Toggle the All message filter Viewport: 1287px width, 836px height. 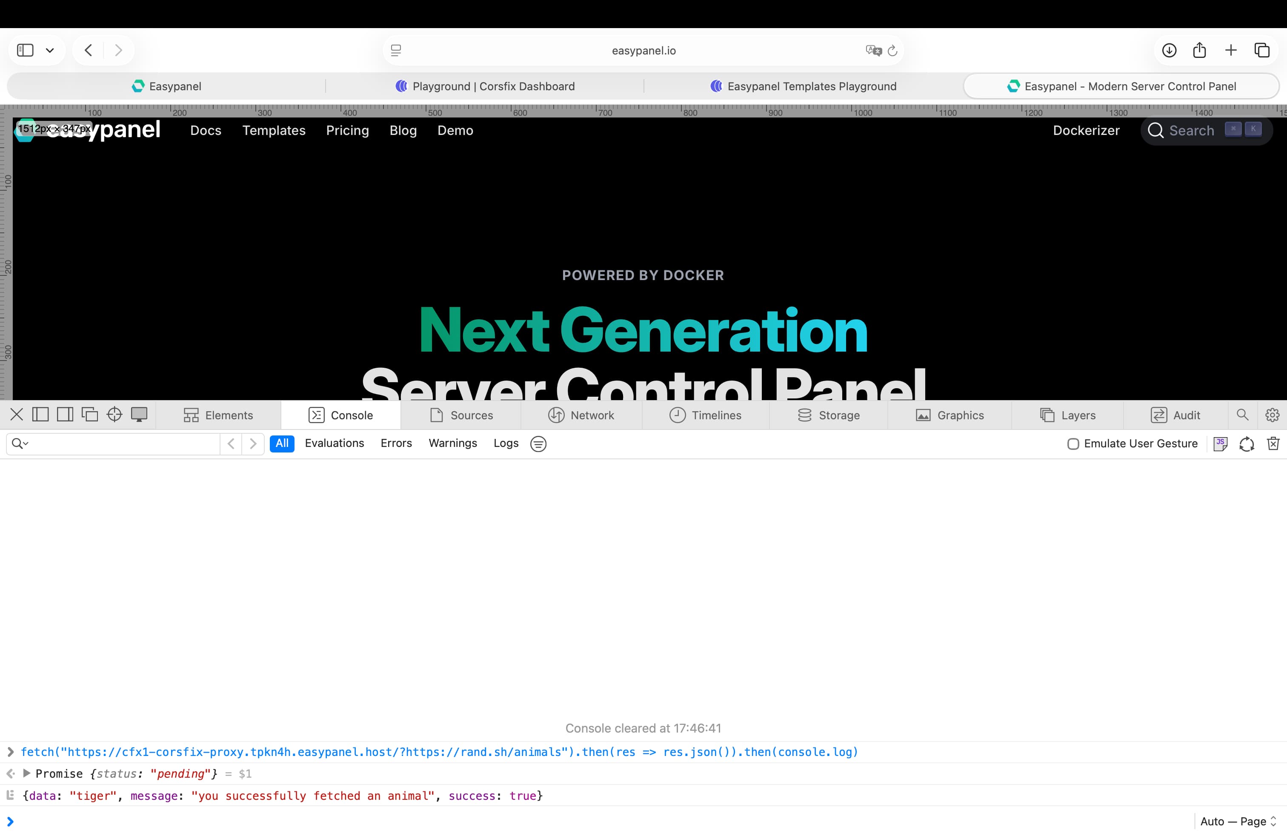pyautogui.click(x=282, y=444)
